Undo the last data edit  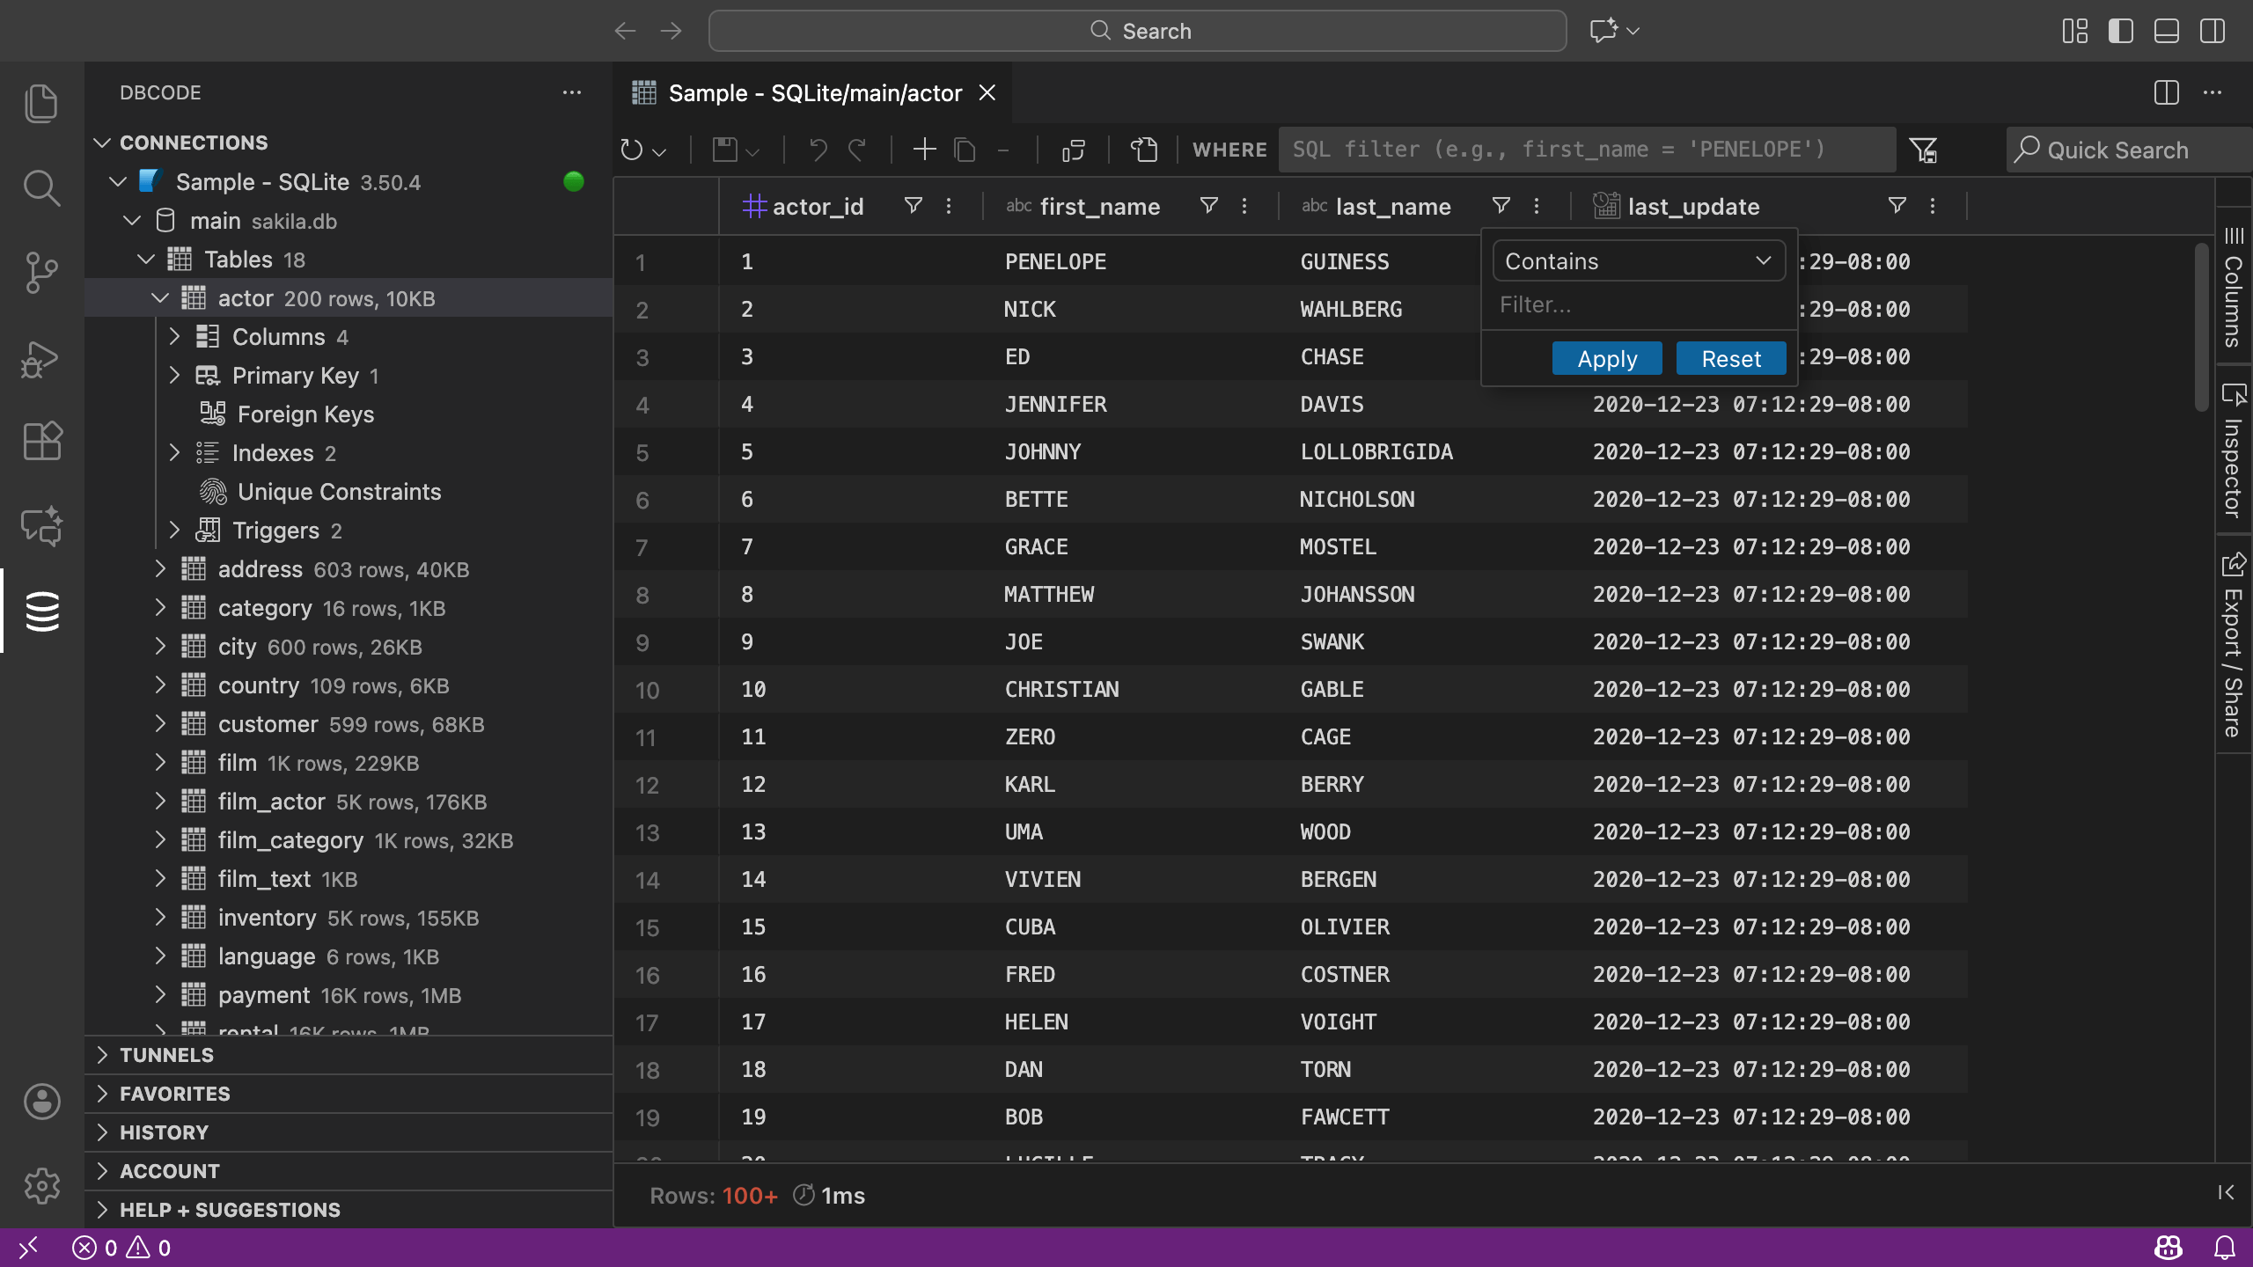coord(817,150)
